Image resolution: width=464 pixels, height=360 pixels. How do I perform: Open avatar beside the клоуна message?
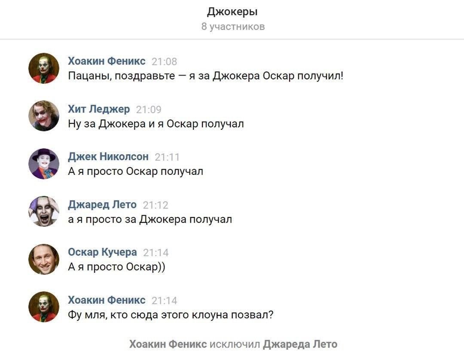click(x=44, y=307)
